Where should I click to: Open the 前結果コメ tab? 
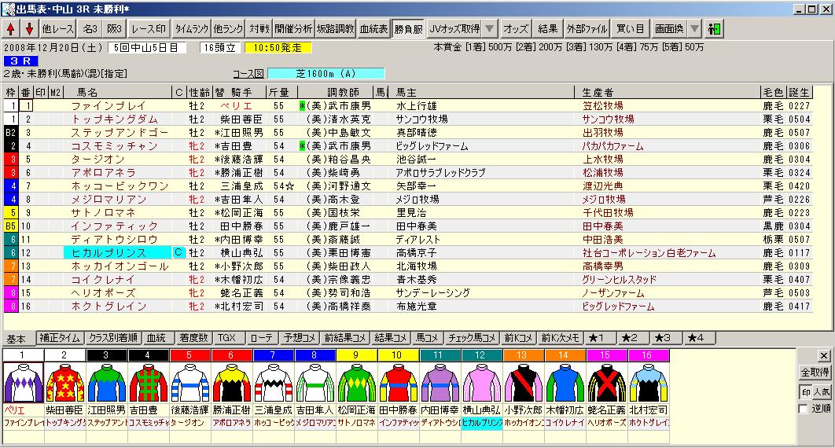click(x=347, y=338)
